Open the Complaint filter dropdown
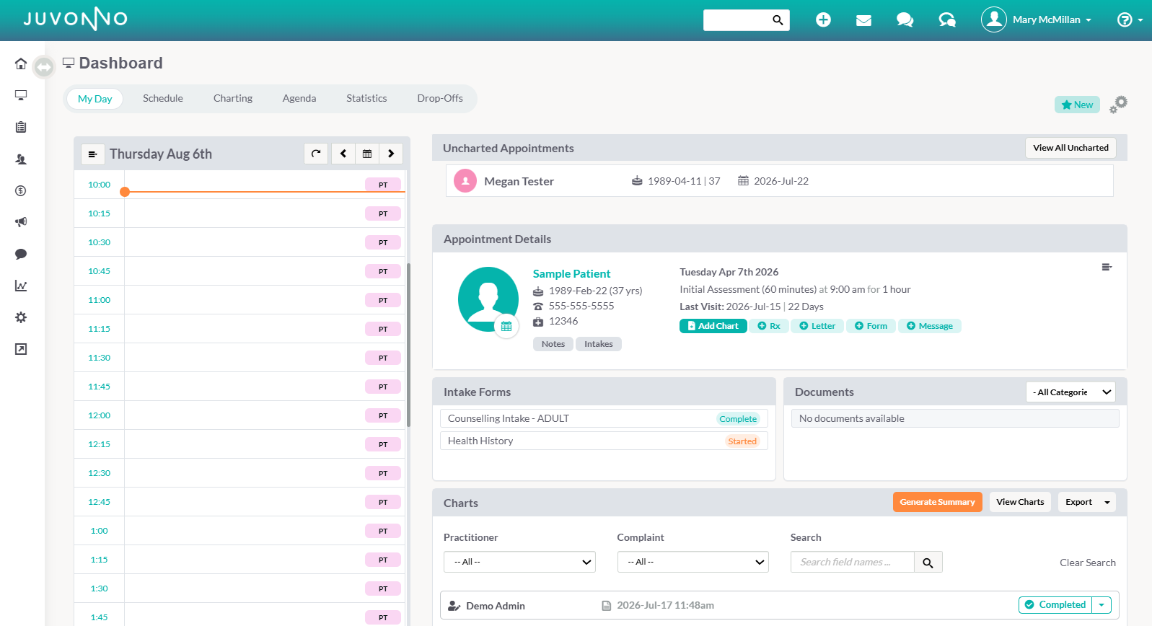Screen dimensions: 1152x626 point(692,562)
